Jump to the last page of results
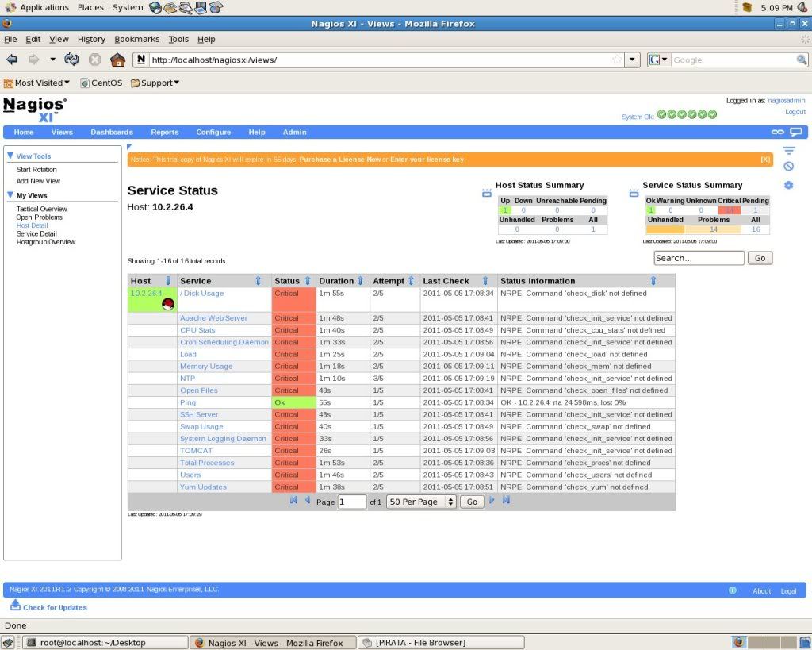The image size is (812, 650). click(506, 501)
